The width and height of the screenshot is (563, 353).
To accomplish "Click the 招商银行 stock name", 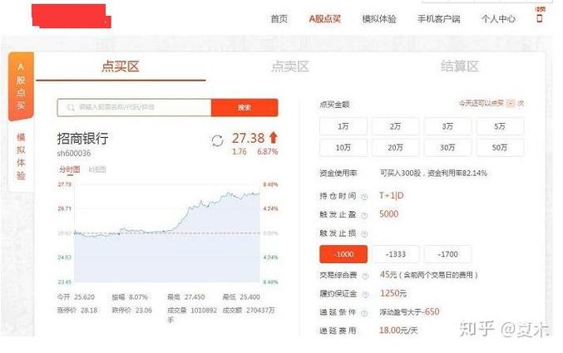I will 82,139.
